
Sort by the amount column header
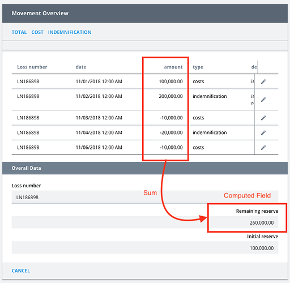click(173, 67)
